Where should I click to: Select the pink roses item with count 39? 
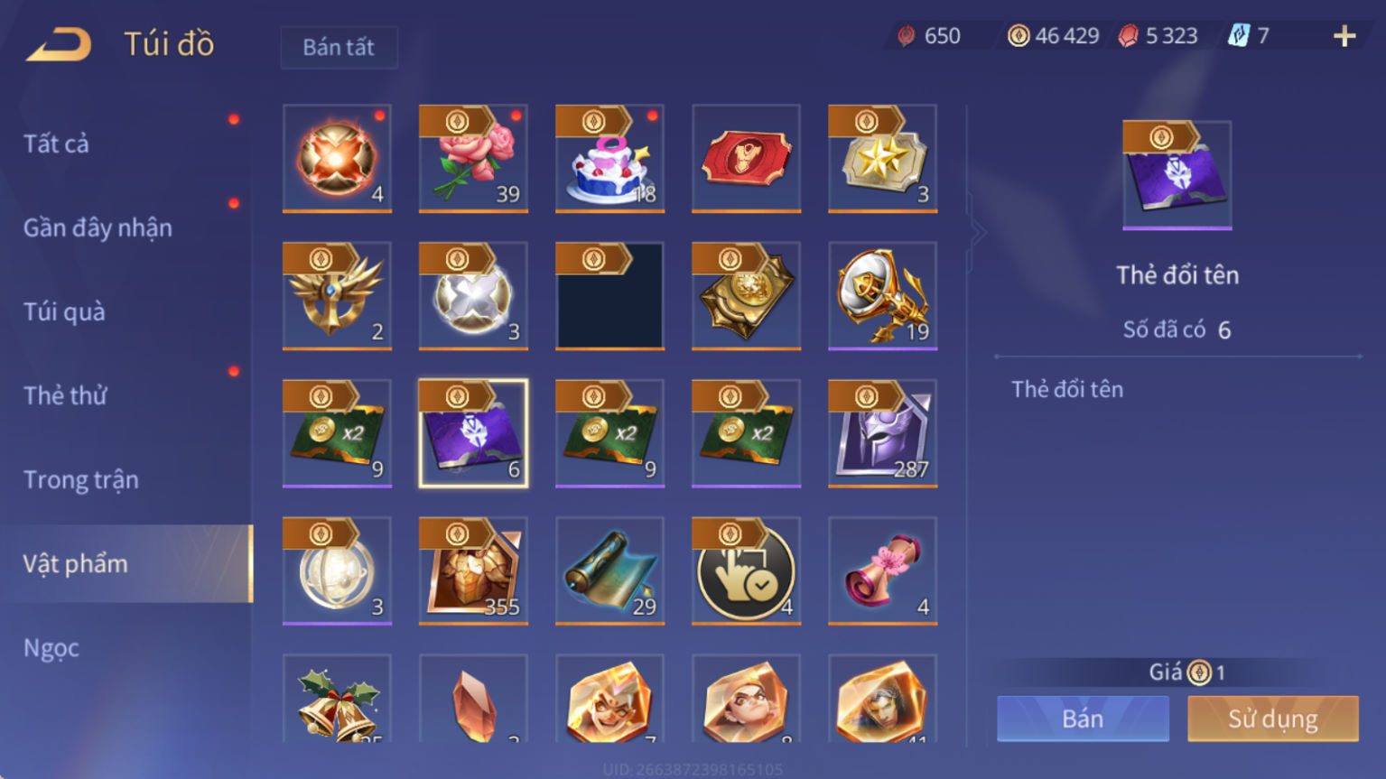click(473, 158)
